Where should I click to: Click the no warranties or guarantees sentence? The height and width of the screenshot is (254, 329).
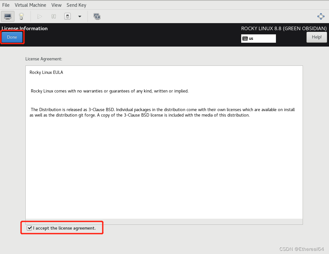(x=110, y=91)
